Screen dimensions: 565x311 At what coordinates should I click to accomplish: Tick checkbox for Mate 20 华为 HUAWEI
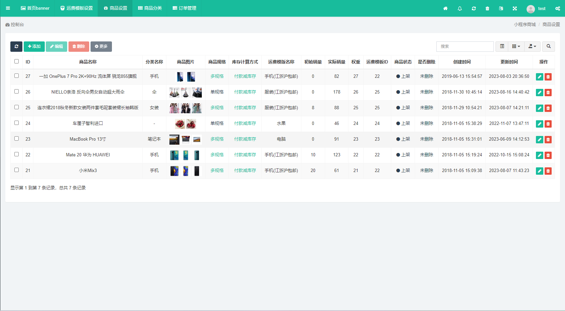tap(16, 154)
